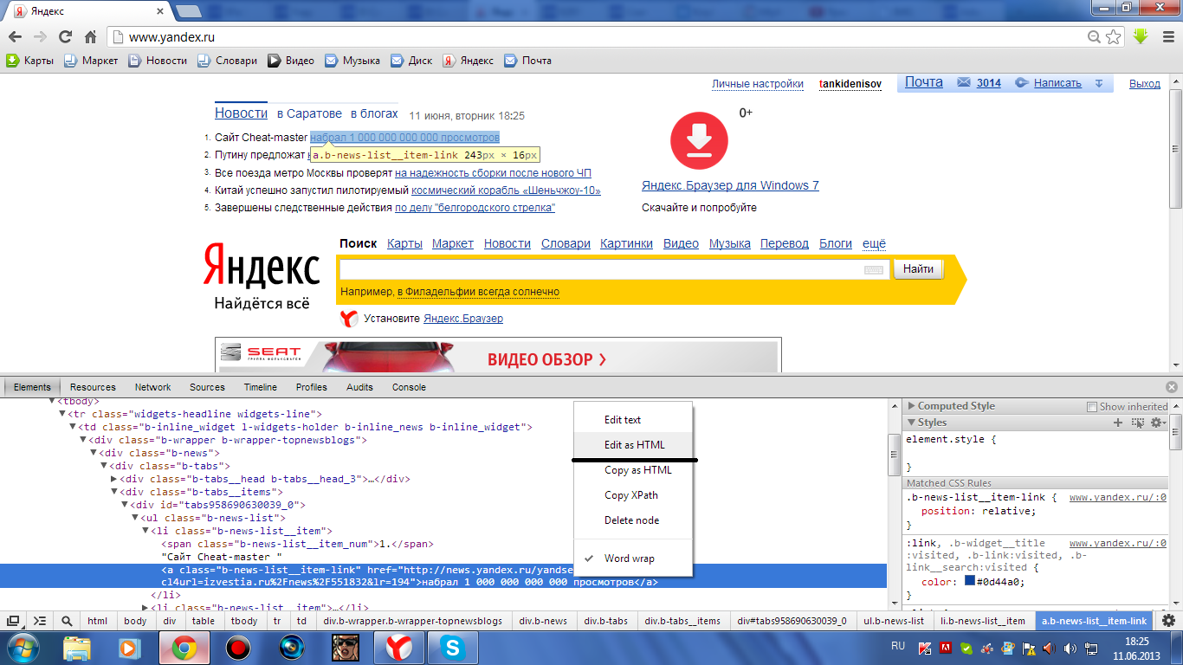The image size is (1183, 665).
Task: Click the Найти search button
Action: [x=917, y=269]
